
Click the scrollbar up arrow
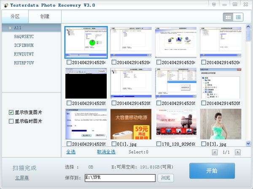[x=248, y=26]
